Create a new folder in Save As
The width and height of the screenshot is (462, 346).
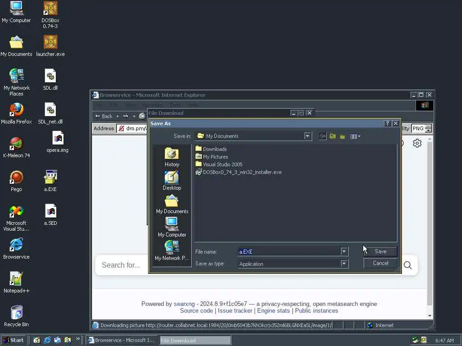coord(342,136)
